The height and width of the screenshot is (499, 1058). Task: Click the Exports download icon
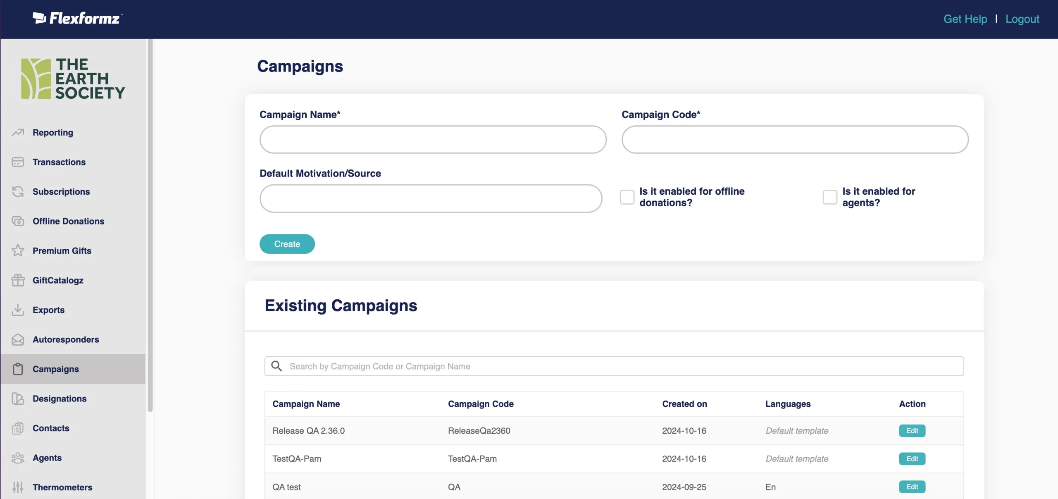pos(18,310)
